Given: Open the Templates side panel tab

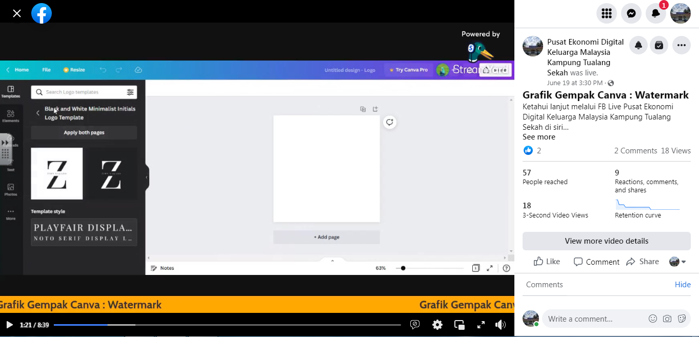Looking at the screenshot, I should coord(11,92).
